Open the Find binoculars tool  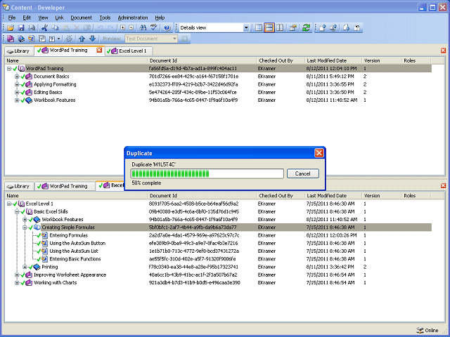[x=143, y=28]
